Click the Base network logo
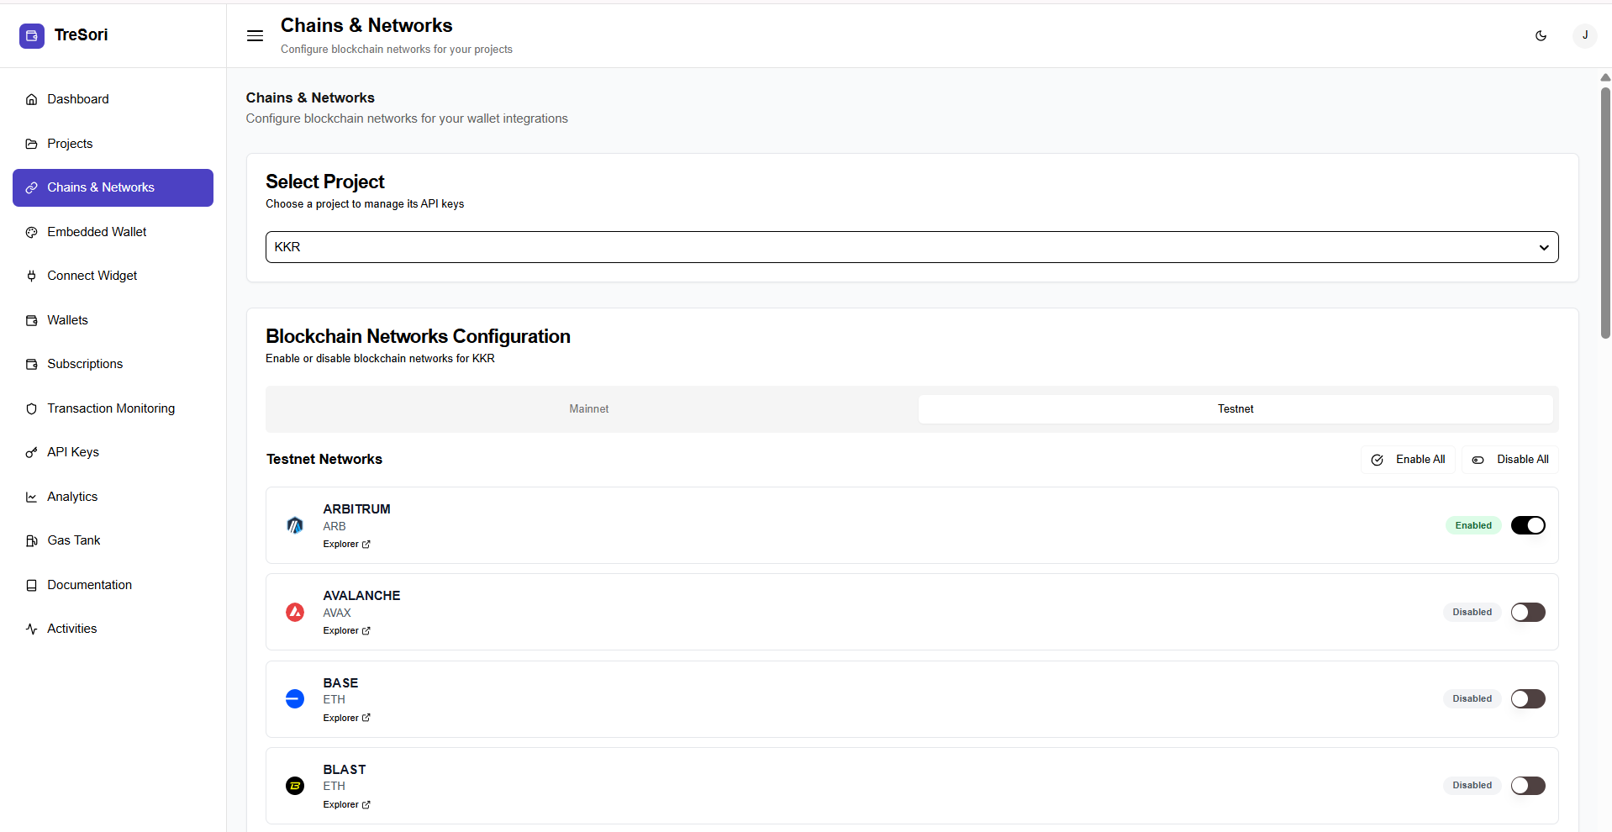Screen dimensions: 1612x832 coord(295,699)
